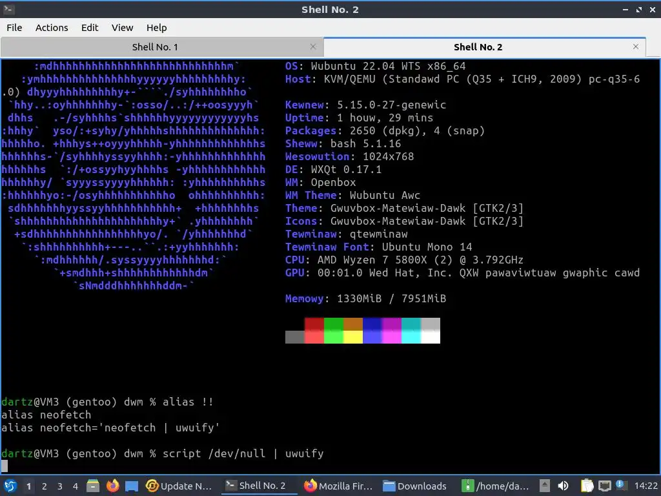Viewport: 661px width, 496px height.
Task: Click the 'Wesowution: 1024x768' line
Action: pyautogui.click(x=349, y=156)
